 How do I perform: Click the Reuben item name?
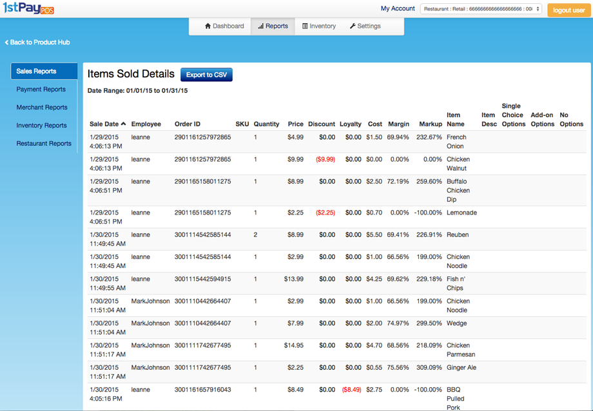pyautogui.click(x=458, y=234)
